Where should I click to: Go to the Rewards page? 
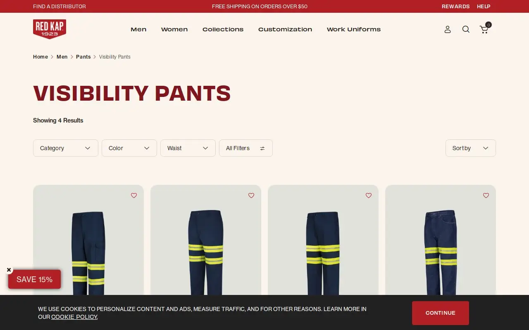[x=455, y=7]
